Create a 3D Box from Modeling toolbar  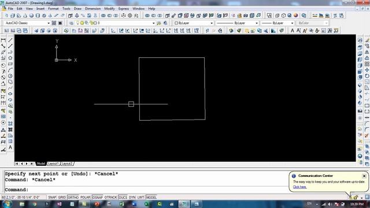tap(13, 16)
